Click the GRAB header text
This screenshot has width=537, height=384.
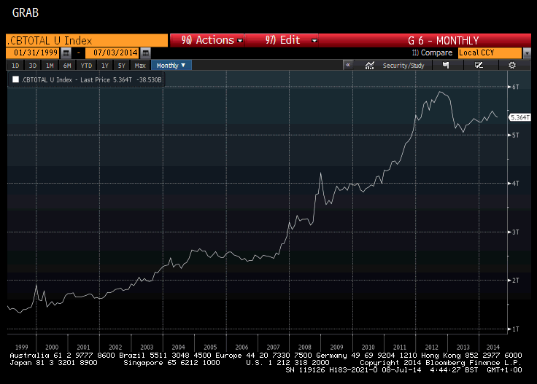coord(26,12)
